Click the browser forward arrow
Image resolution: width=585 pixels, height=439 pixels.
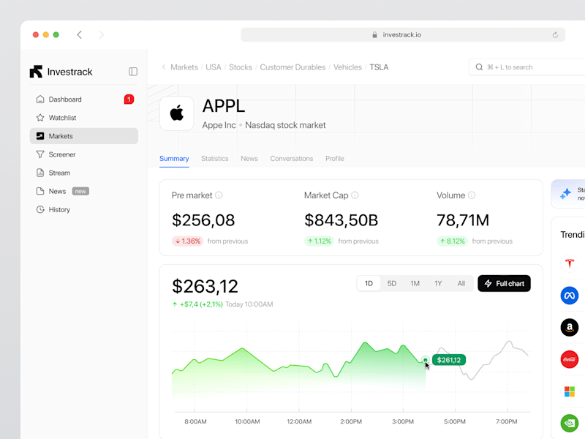pyautogui.click(x=102, y=34)
